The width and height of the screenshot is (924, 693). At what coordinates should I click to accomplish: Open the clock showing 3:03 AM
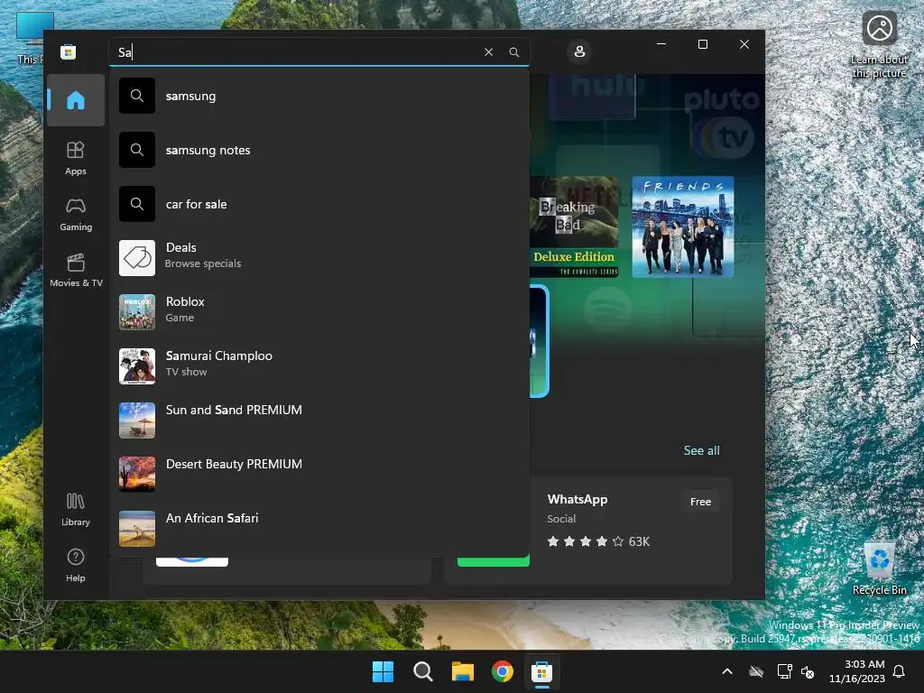click(x=857, y=671)
